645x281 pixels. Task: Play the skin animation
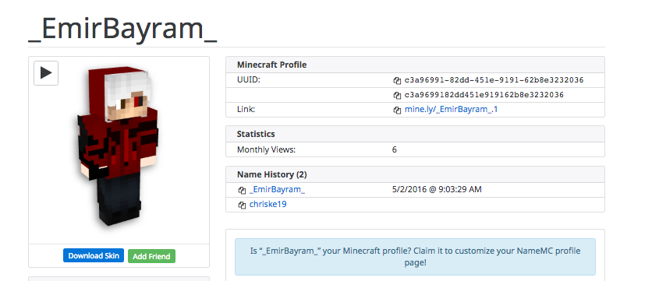pyautogui.click(x=46, y=73)
